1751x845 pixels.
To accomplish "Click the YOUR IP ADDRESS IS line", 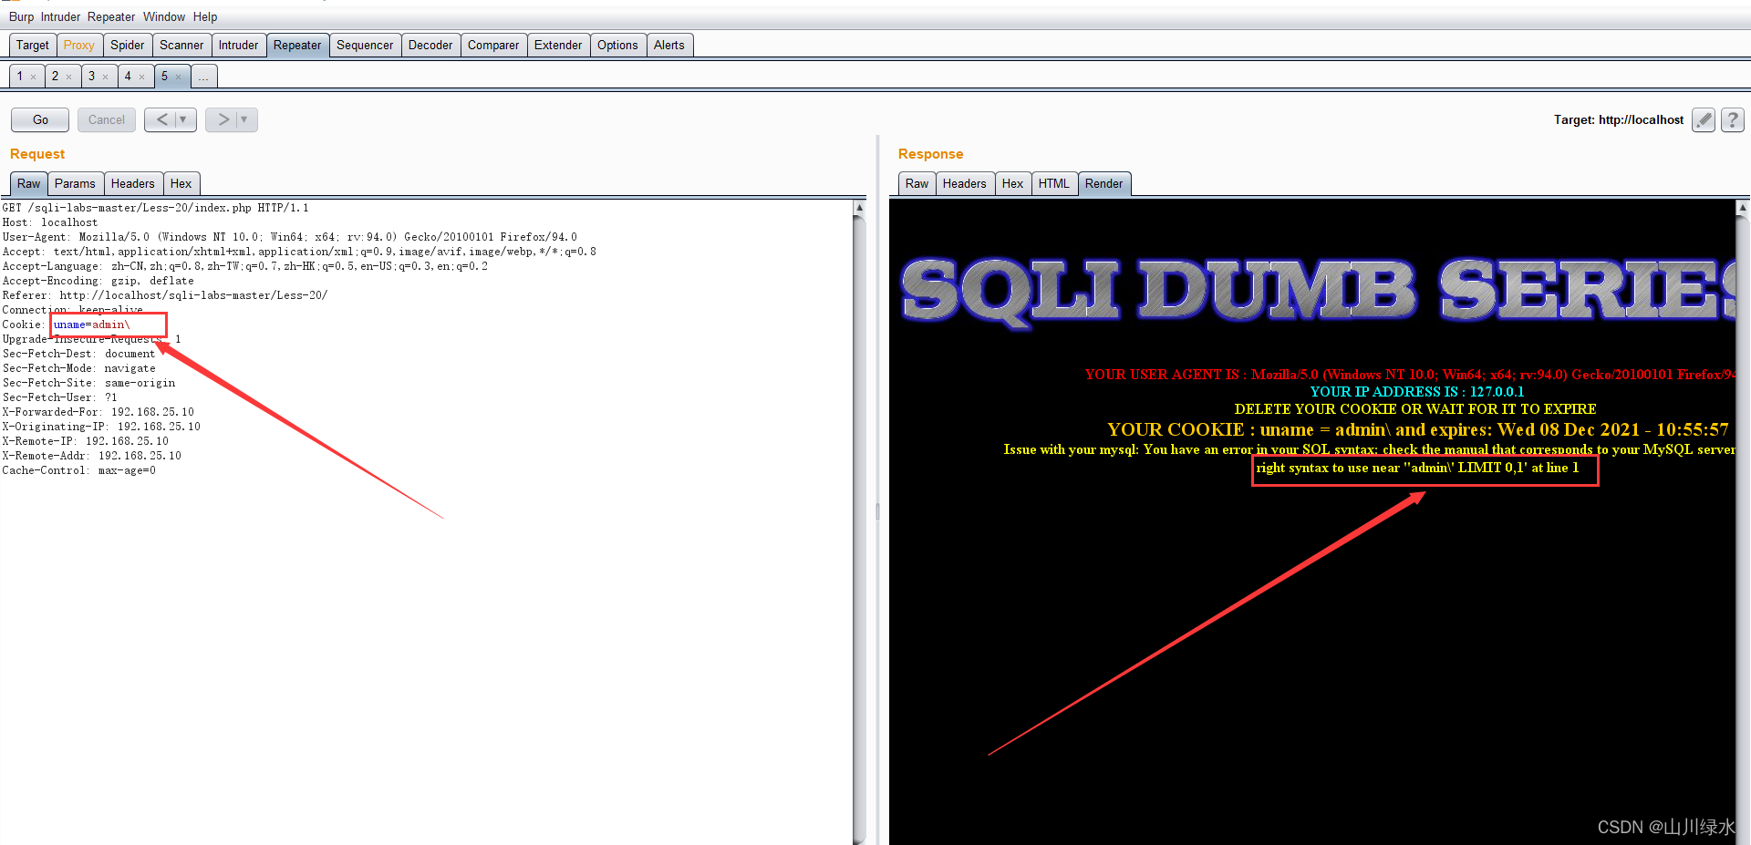I will pyautogui.click(x=1416, y=392).
